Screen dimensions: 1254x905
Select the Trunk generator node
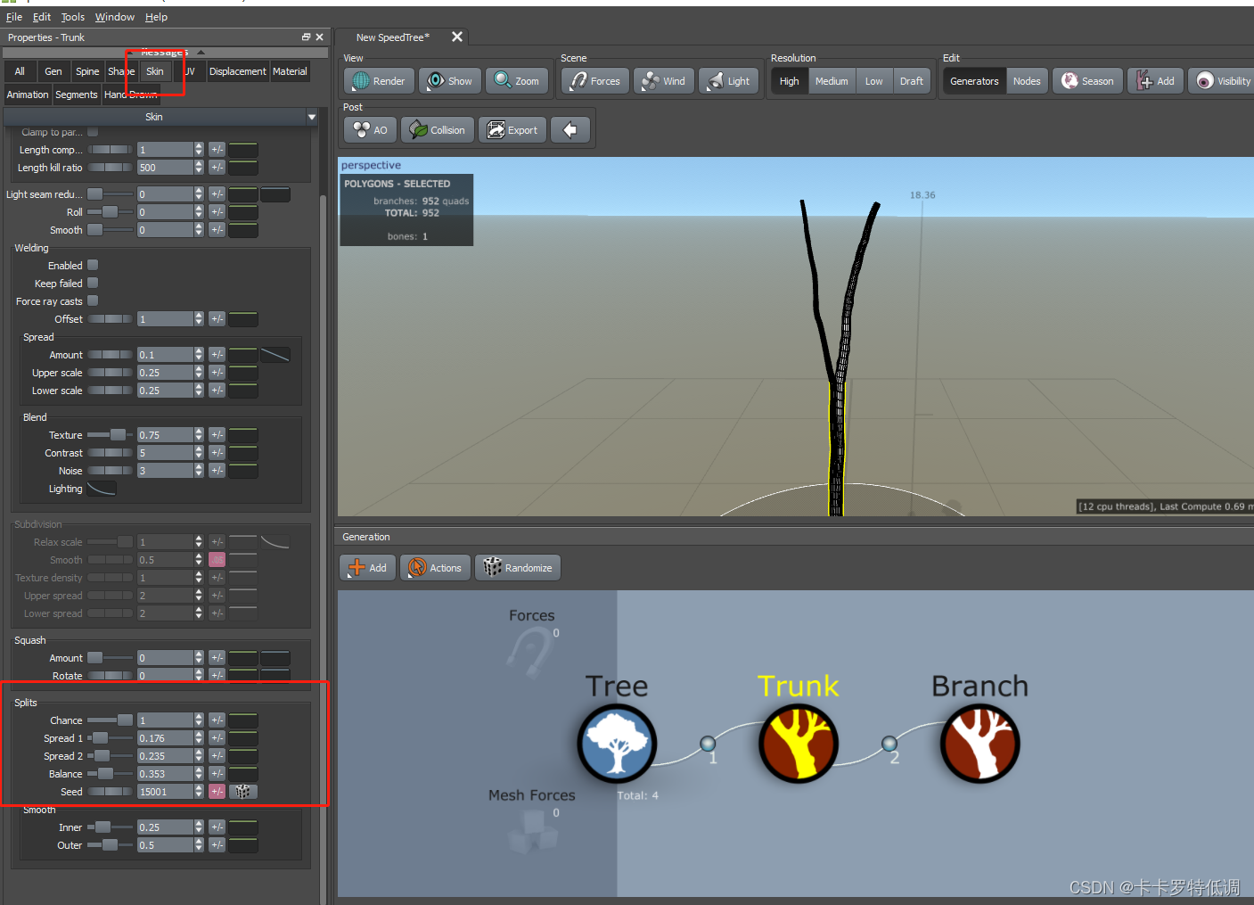799,744
